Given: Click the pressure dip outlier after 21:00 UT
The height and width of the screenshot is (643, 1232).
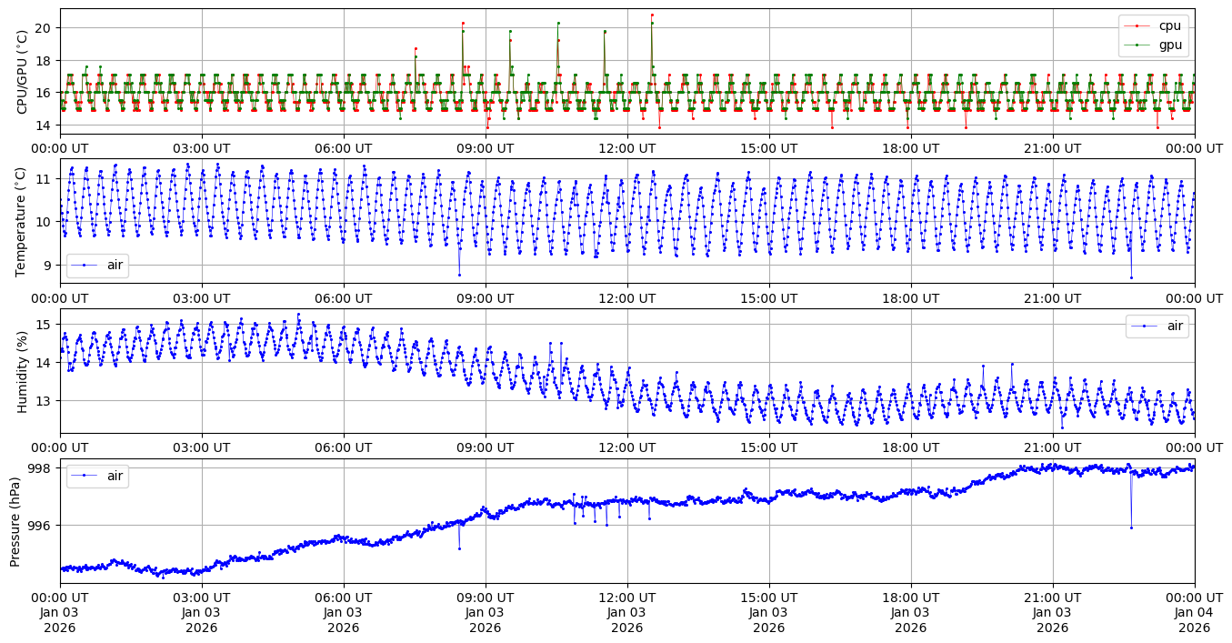Looking at the screenshot, I should tap(1131, 527).
